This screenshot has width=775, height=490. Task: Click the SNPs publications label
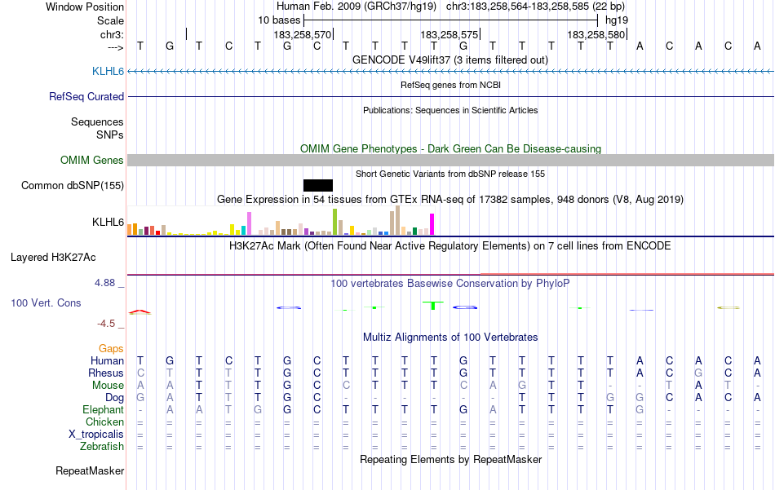coord(110,135)
